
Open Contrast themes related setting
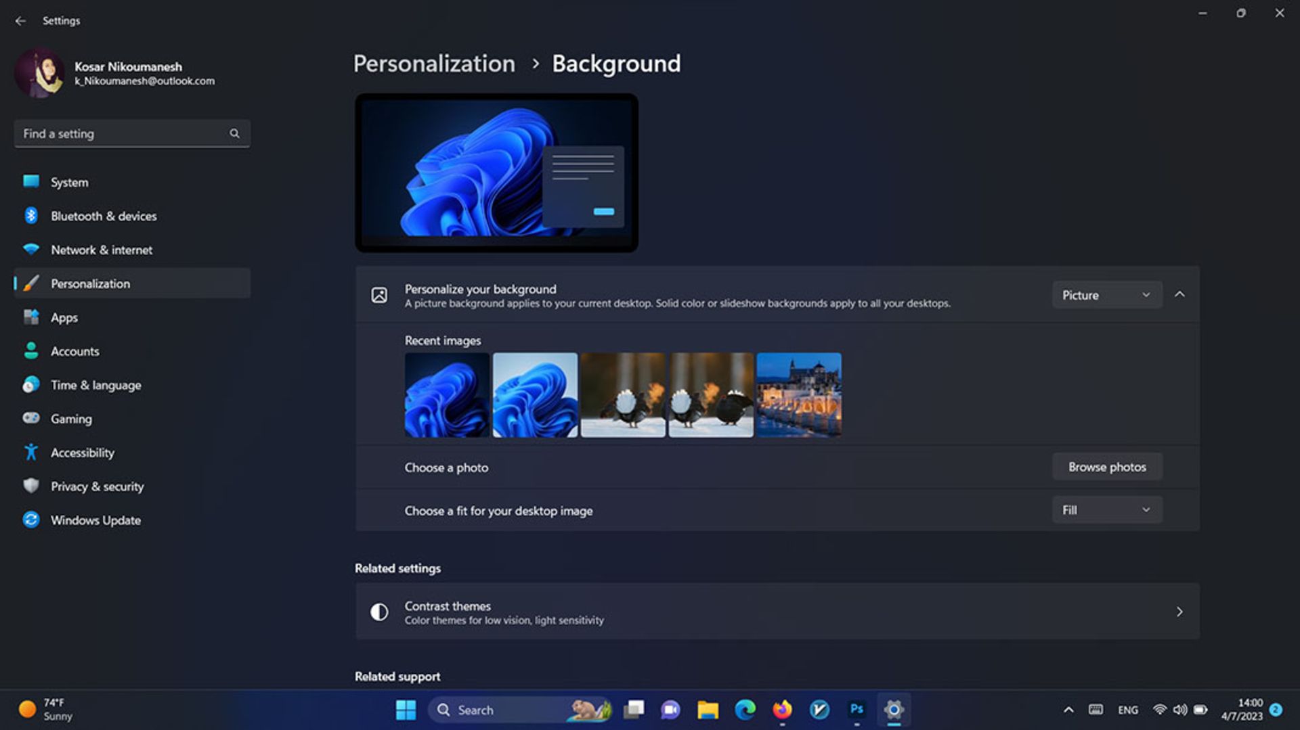[x=777, y=612]
